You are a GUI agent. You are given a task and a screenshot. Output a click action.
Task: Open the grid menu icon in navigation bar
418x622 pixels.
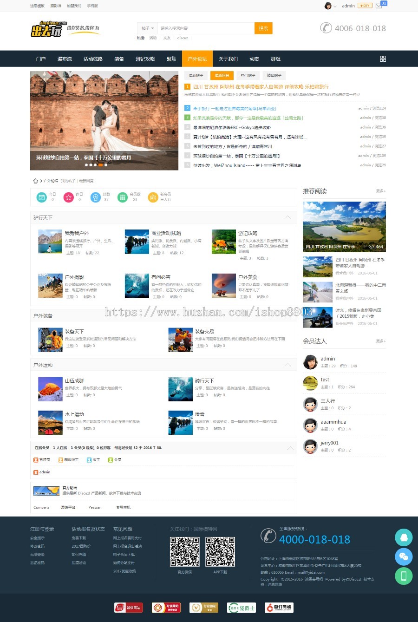pyautogui.click(x=383, y=59)
